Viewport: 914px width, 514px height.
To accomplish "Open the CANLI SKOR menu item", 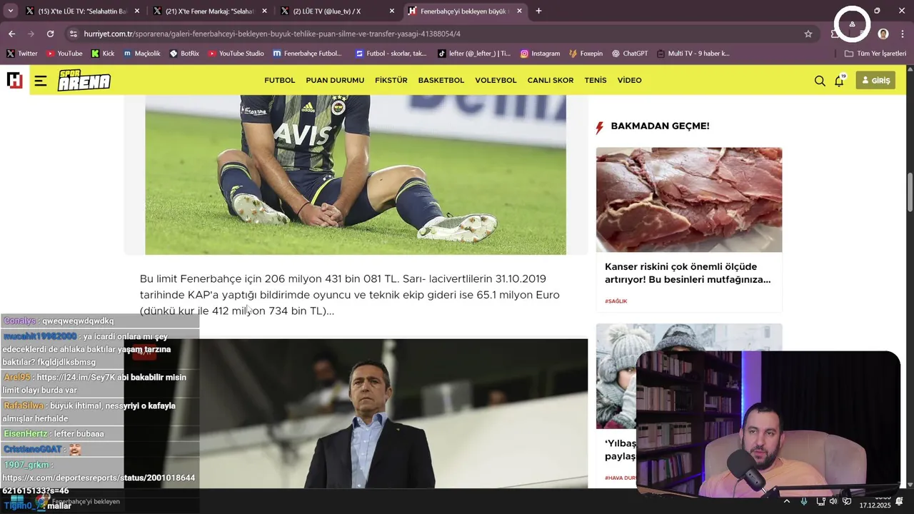I will pos(551,81).
